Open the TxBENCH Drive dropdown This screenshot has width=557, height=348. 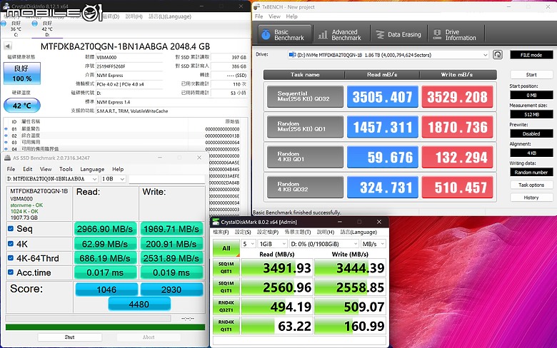pyautogui.click(x=388, y=55)
